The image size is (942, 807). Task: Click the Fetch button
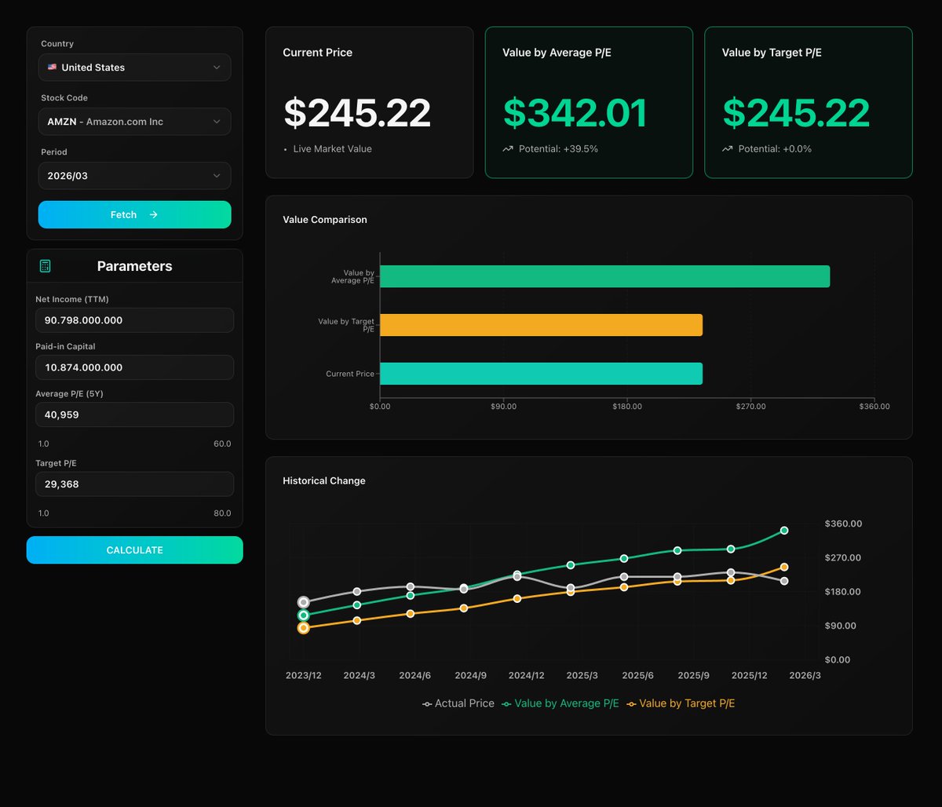(135, 214)
